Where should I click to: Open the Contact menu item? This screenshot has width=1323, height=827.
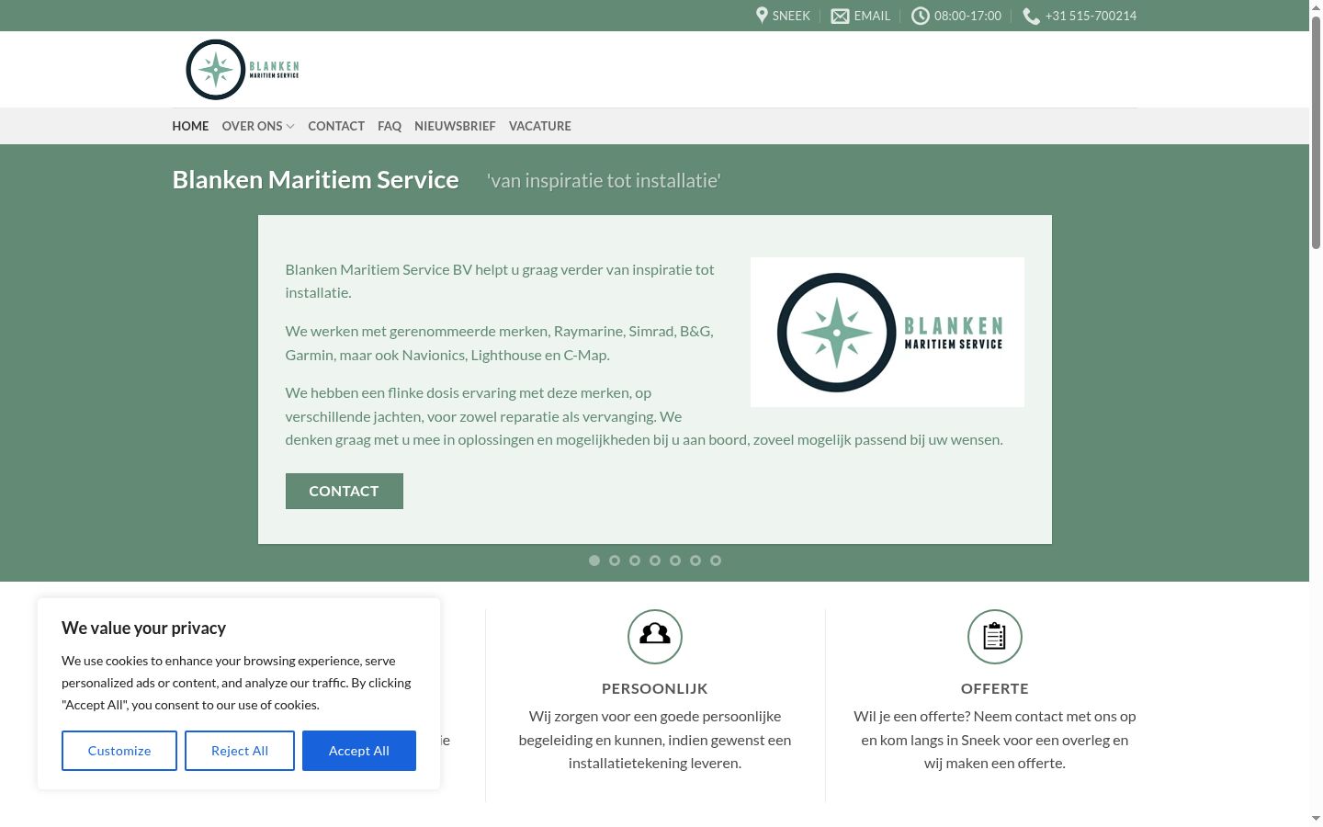336,126
